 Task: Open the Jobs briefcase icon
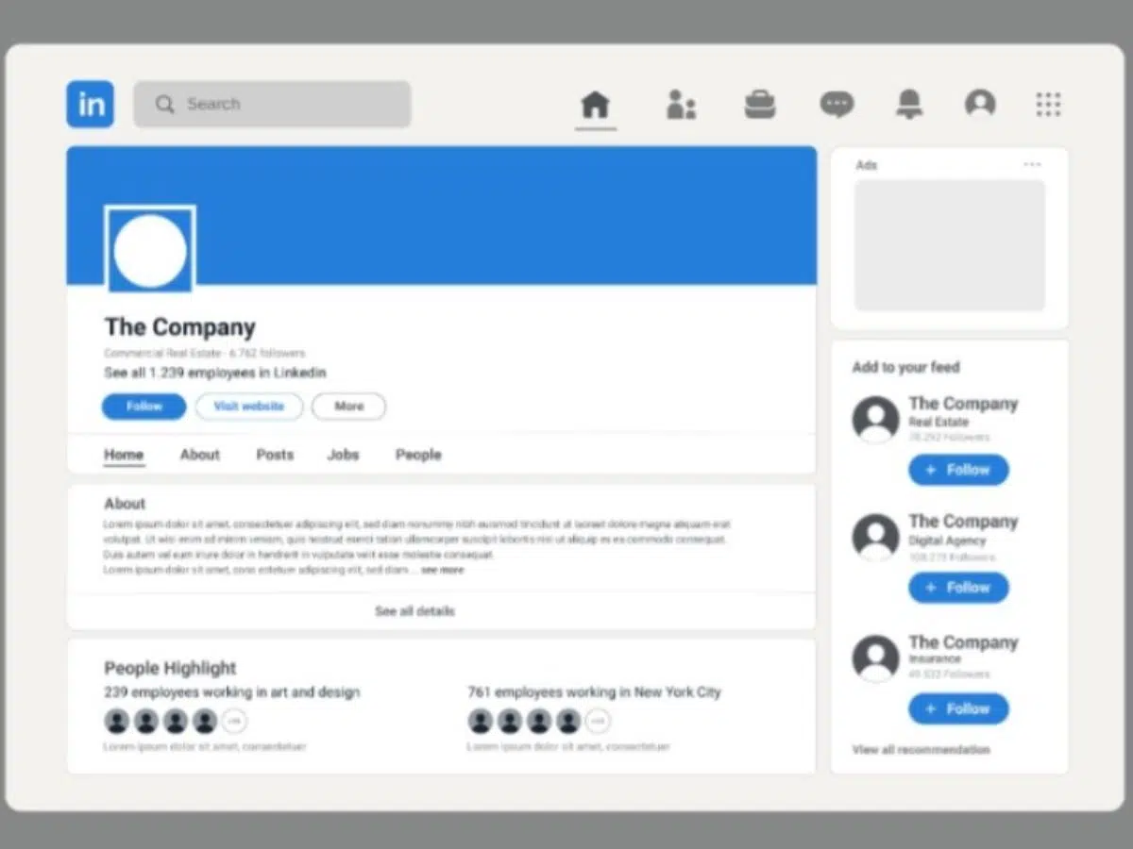click(759, 105)
